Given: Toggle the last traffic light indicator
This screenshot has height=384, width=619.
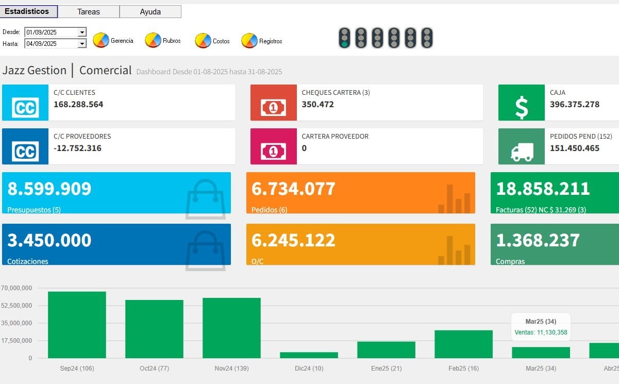Looking at the screenshot, I should (x=427, y=38).
